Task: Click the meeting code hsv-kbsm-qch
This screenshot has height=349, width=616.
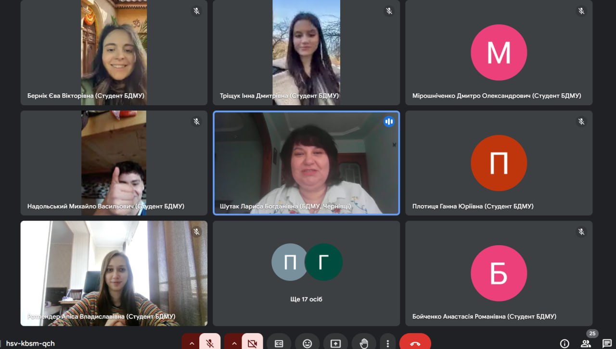Action: pos(30,343)
